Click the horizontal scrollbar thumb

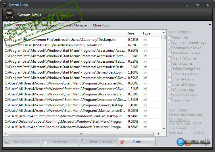pyautogui.click(x=81, y=134)
